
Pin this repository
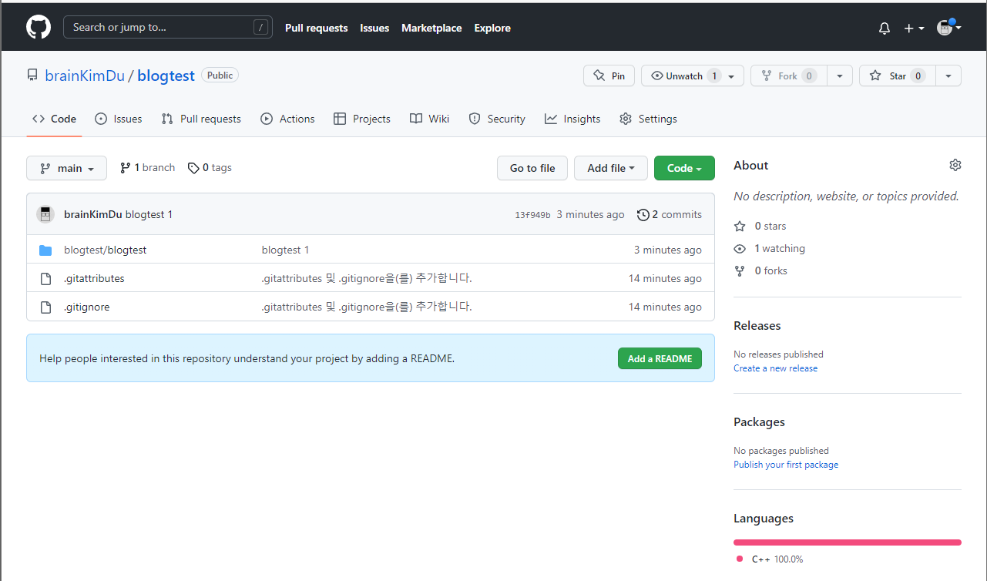609,76
